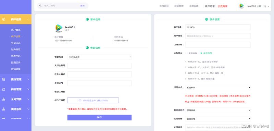This screenshot has width=274, height=131.
Task: Open 站内消息 in the sidebar
Action: [16, 49]
